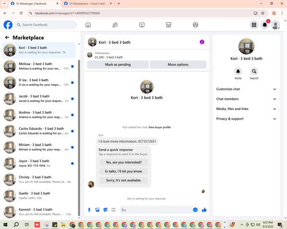Open D Iza - 3 bed 3 bath conversation

(38, 82)
